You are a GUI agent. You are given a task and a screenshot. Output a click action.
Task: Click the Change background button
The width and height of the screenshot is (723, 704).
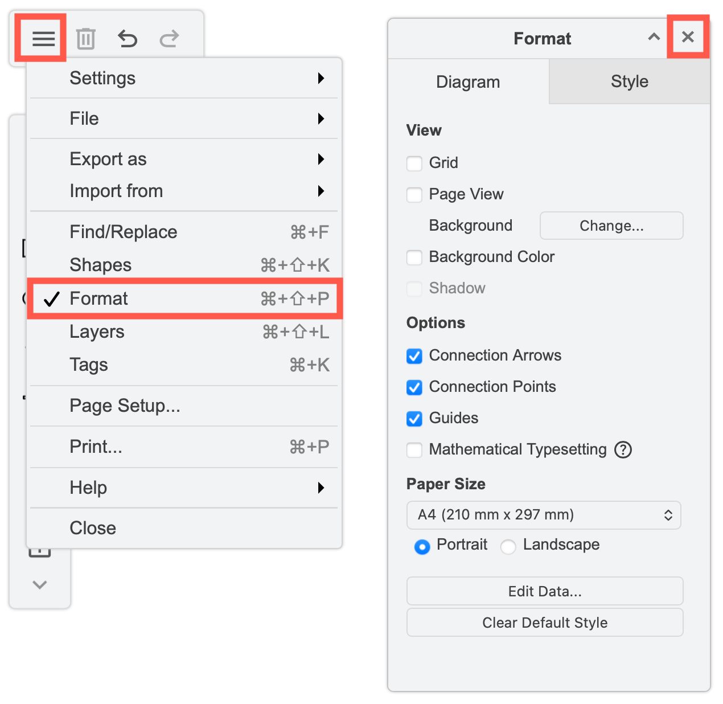pos(611,226)
